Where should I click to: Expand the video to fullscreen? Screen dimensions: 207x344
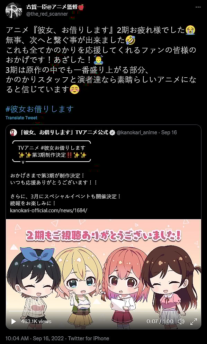pyautogui.click(x=193, y=321)
